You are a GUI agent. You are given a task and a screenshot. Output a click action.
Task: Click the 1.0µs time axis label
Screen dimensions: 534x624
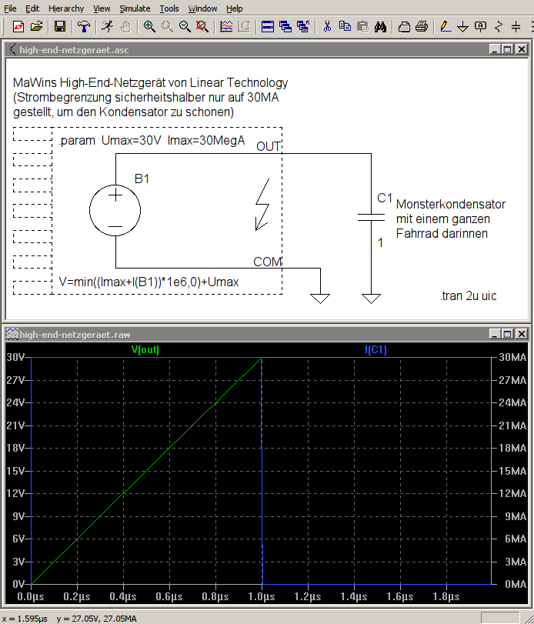(262, 597)
